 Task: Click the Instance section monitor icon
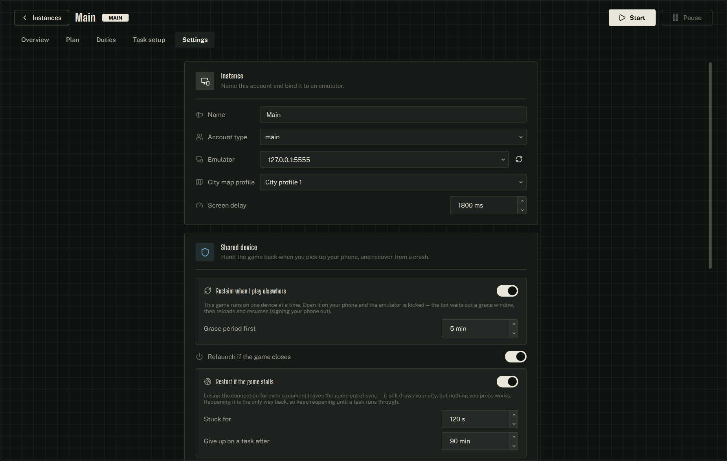(x=205, y=81)
